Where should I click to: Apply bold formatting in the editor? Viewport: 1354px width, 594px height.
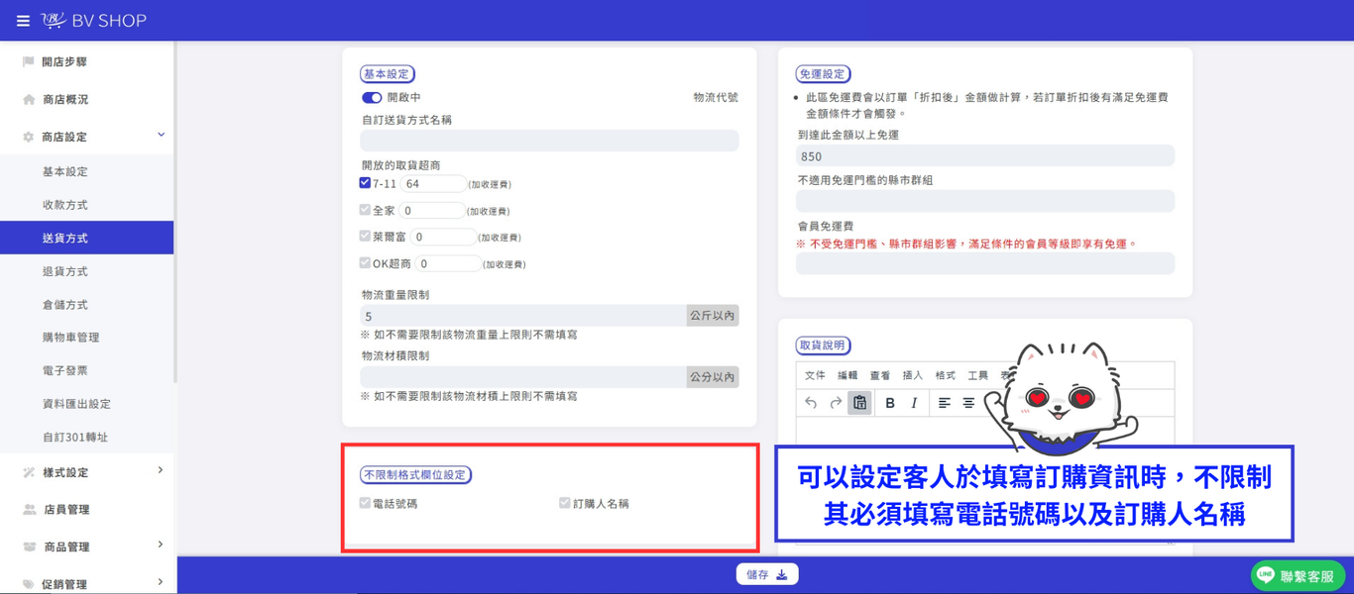coord(890,403)
